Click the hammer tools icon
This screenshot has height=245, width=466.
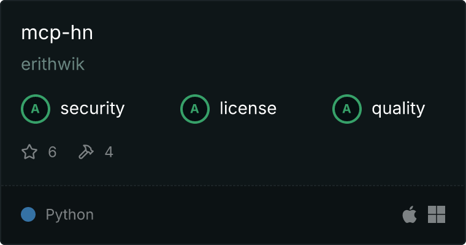86,152
